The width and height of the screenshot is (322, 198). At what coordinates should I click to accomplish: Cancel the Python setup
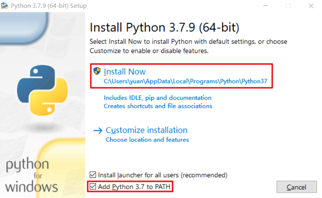click(x=297, y=187)
